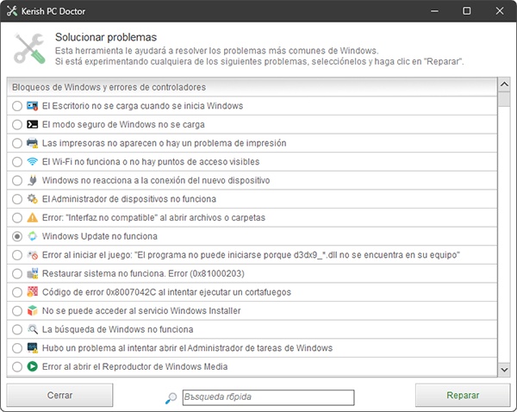Close the Kerish PC Doctor window
The width and height of the screenshot is (517, 412).
(500, 11)
